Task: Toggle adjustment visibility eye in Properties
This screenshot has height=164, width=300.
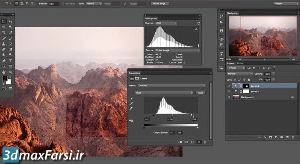Action: (199, 142)
